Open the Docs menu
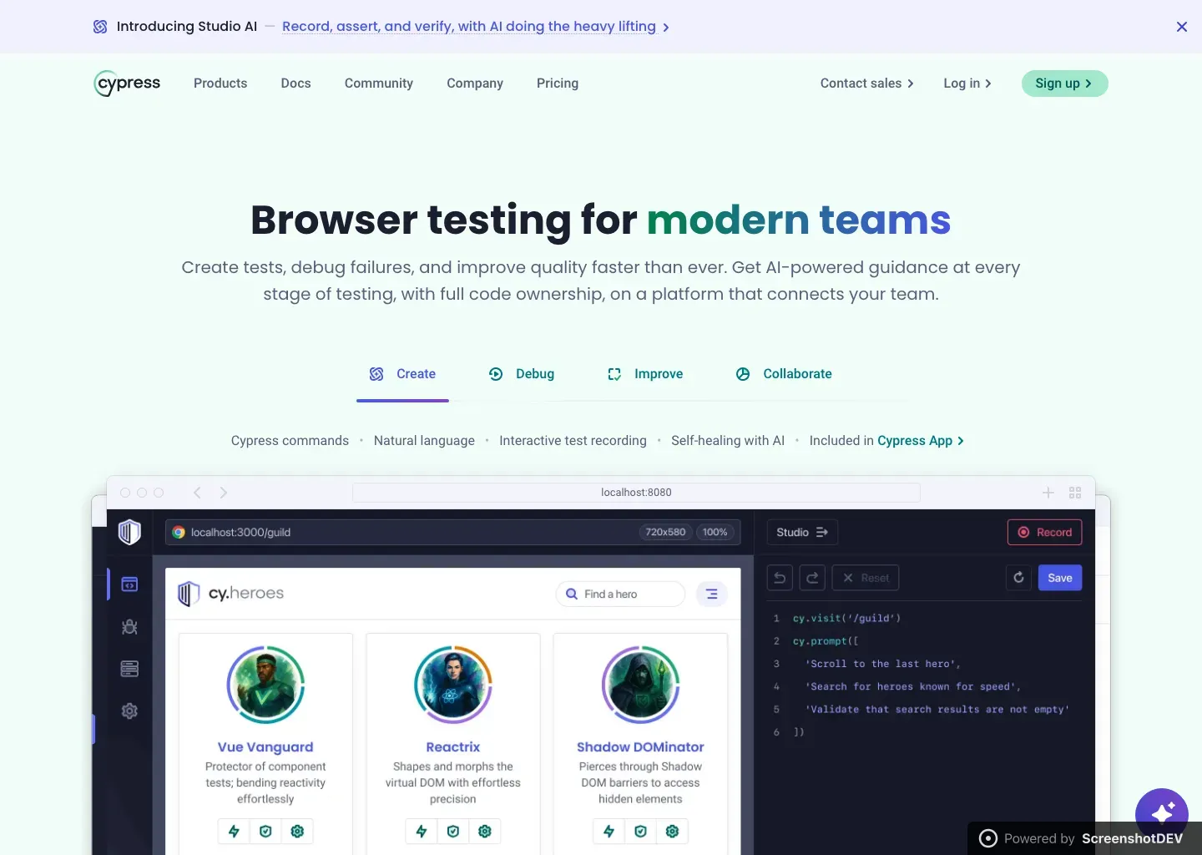 click(295, 83)
